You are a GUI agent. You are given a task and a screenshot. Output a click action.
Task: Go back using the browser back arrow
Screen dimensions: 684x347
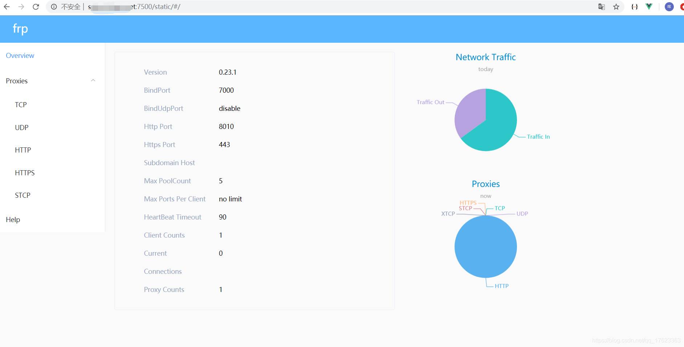click(x=7, y=7)
